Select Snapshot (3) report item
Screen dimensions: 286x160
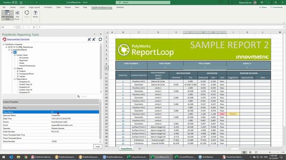[25, 82]
